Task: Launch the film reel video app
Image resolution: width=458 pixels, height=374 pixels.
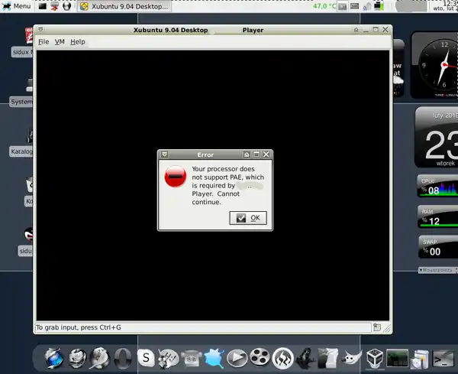Action: point(260,357)
